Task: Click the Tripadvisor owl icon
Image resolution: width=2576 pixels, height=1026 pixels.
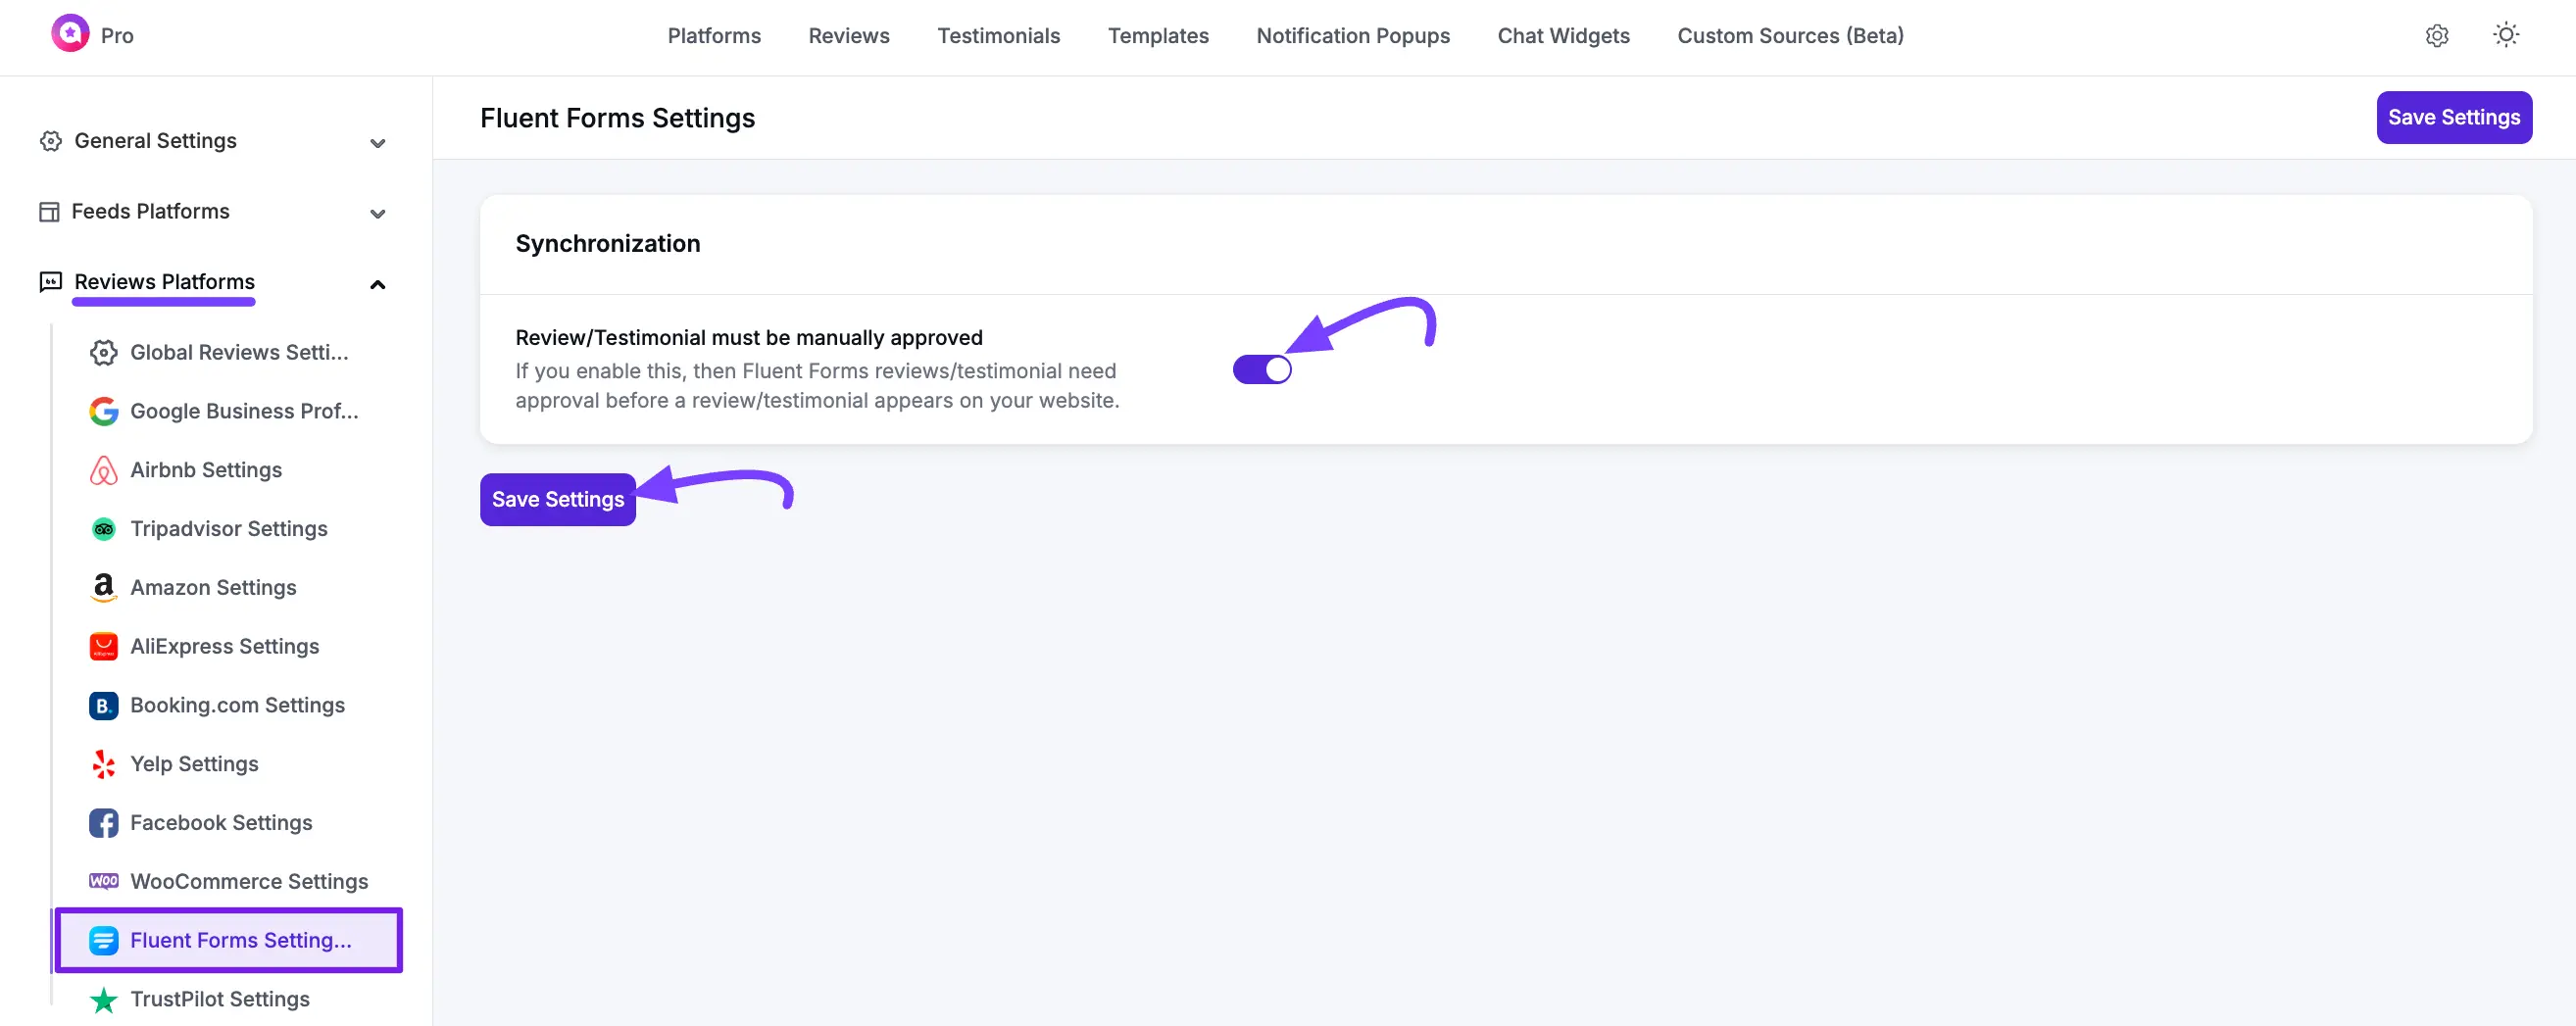Action: [103, 528]
